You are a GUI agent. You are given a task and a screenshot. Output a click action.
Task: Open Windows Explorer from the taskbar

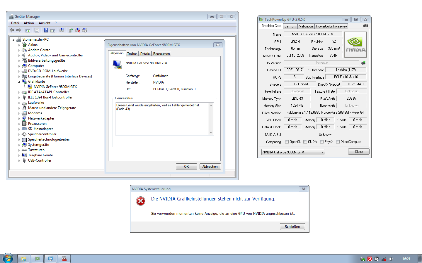(23, 259)
